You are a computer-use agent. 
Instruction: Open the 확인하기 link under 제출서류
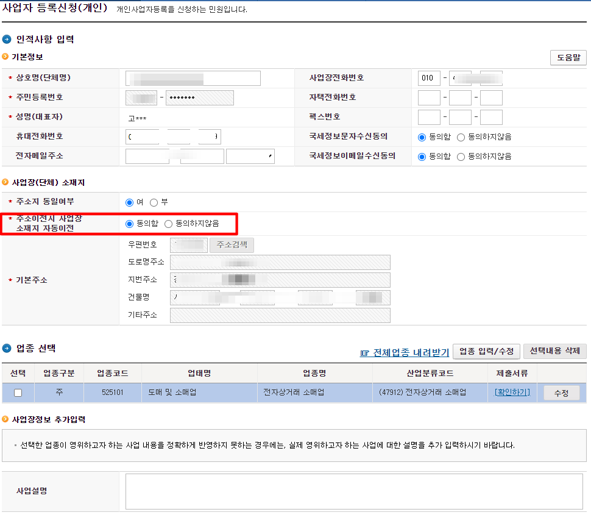pos(512,392)
